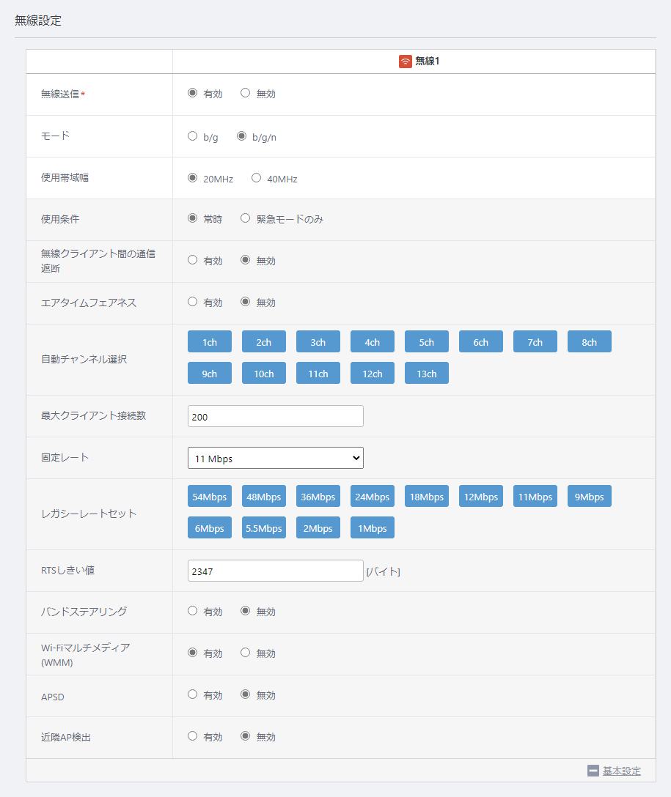
Task: Select 常時 for 使用条件
Action: click(x=192, y=218)
